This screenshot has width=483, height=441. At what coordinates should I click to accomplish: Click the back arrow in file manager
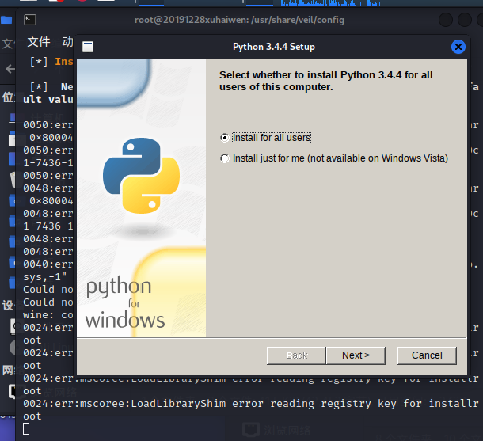click(x=10, y=69)
